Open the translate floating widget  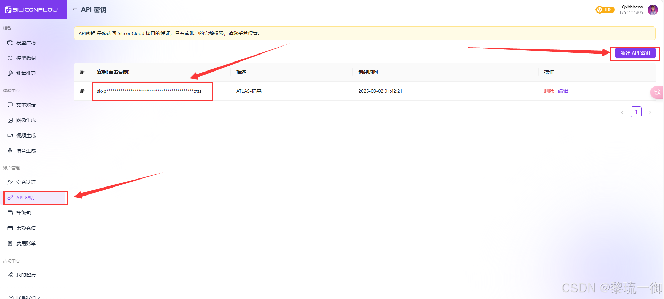[x=657, y=92]
